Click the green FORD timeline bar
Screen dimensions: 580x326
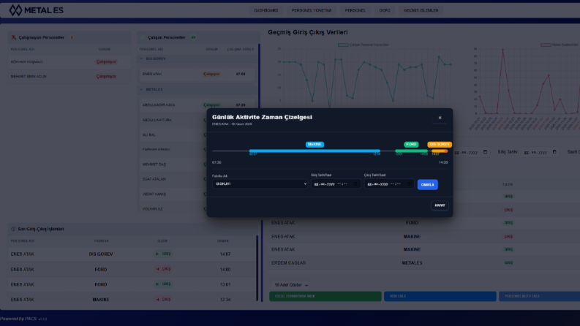[x=411, y=151]
